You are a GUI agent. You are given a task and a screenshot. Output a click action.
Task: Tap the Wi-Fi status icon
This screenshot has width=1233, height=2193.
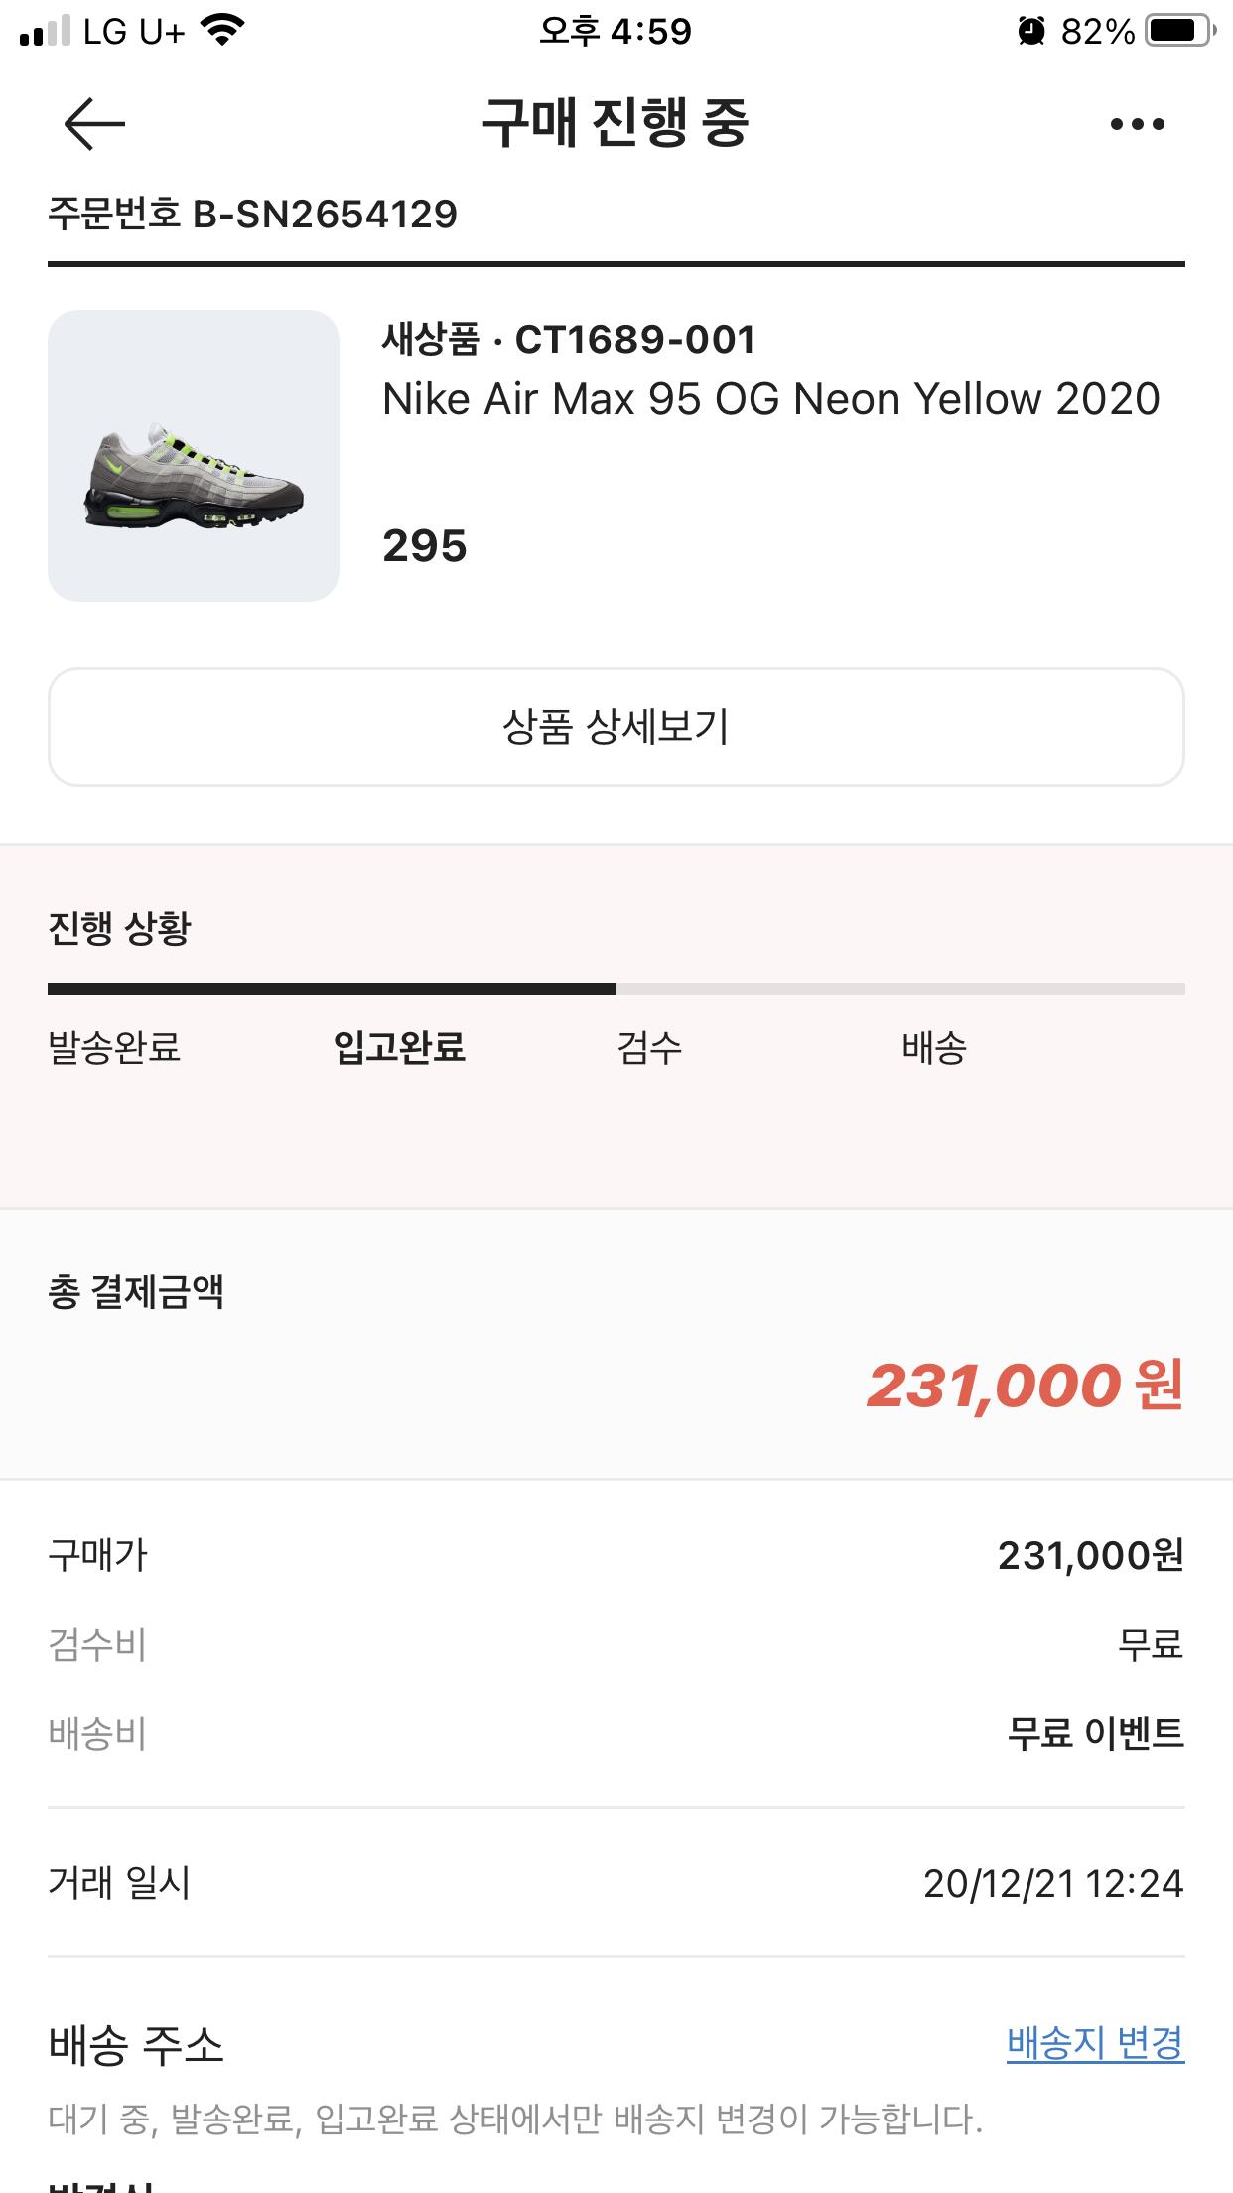click(222, 32)
